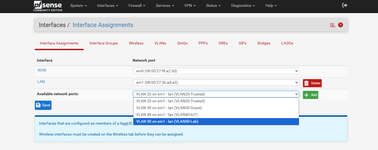The height and width of the screenshot is (150, 378).
Task: Open the Help menu
Action: [x=271, y=5]
